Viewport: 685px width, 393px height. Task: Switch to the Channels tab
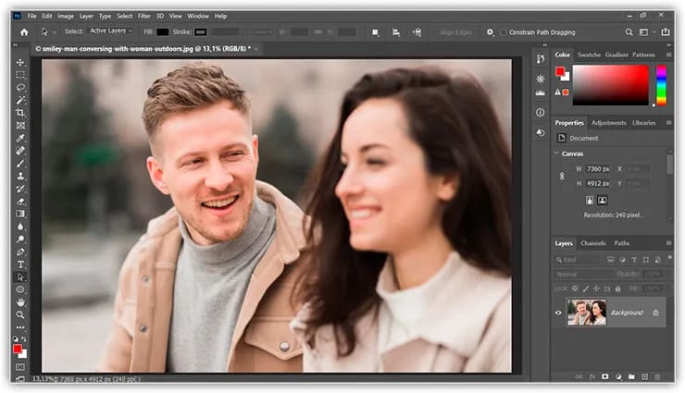[592, 243]
